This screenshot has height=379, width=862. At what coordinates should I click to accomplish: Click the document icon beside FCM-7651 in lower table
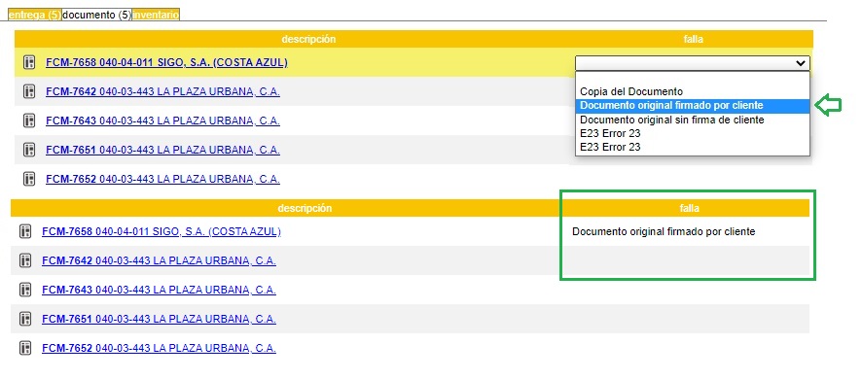coord(25,319)
